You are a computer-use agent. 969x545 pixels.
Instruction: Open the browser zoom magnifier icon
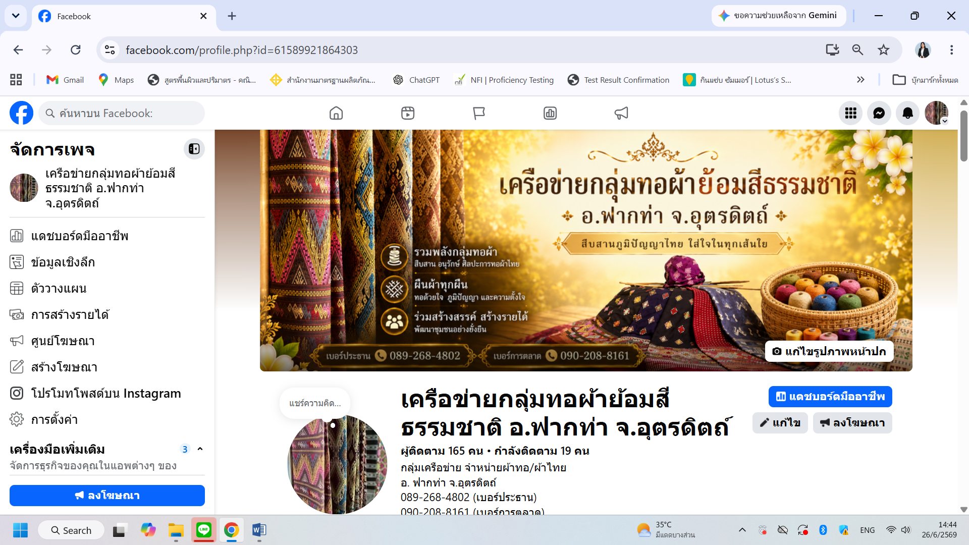[x=857, y=50]
